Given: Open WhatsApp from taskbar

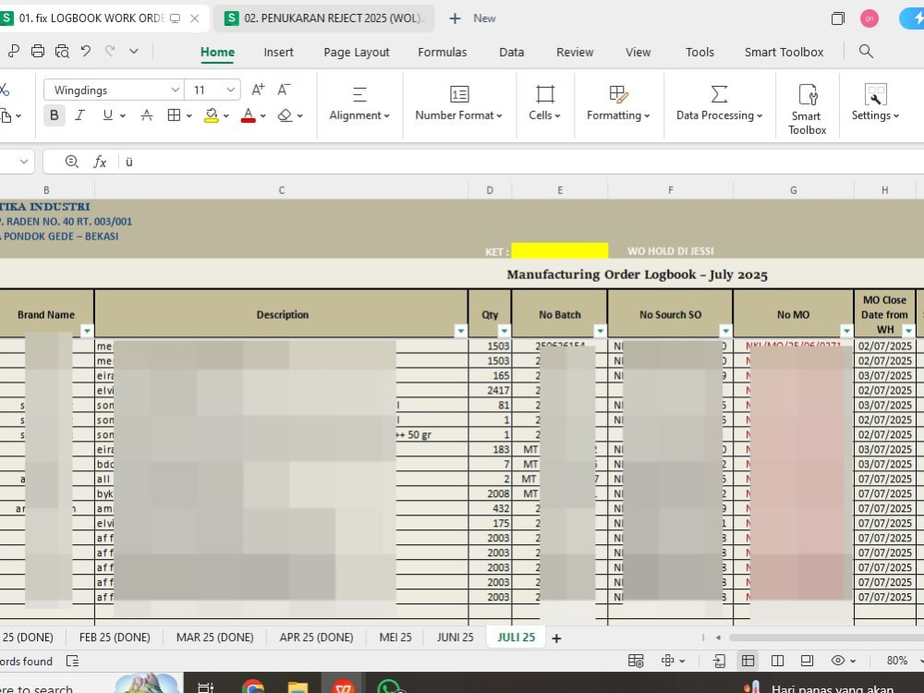Looking at the screenshot, I should (x=390, y=686).
